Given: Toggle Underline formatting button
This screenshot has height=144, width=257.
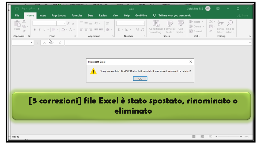Looking at the screenshot, I should click(x=44, y=30).
